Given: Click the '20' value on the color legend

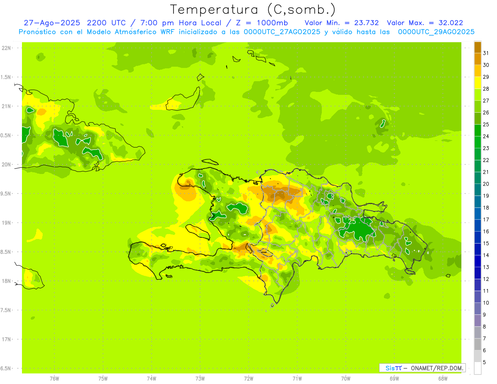Looking at the screenshot, I should pyautogui.click(x=486, y=184).
